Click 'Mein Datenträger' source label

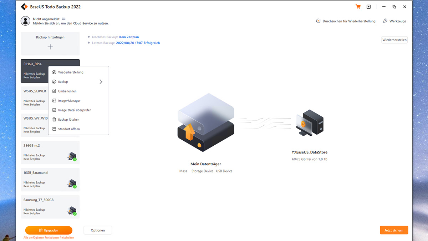coord(206,164)
